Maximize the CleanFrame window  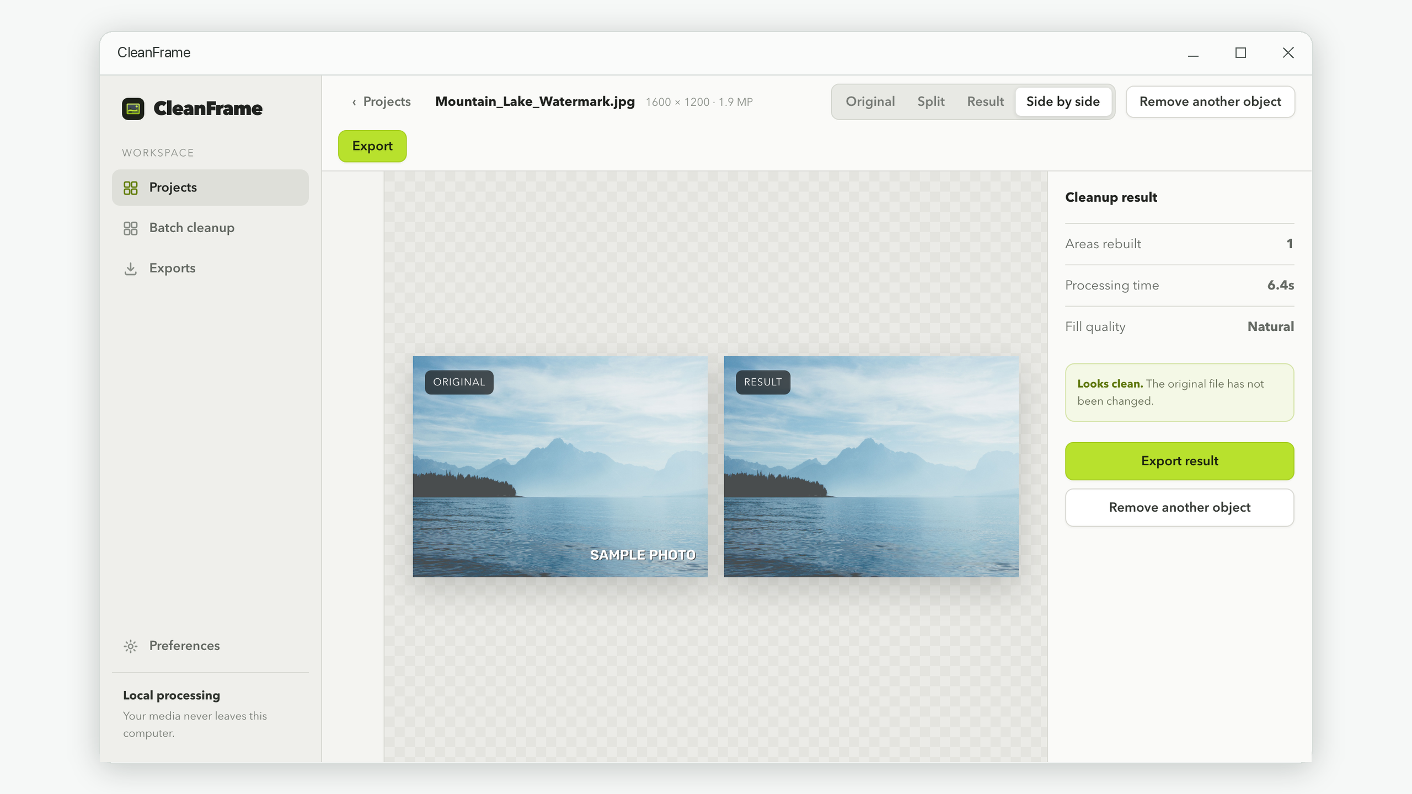1240,53
